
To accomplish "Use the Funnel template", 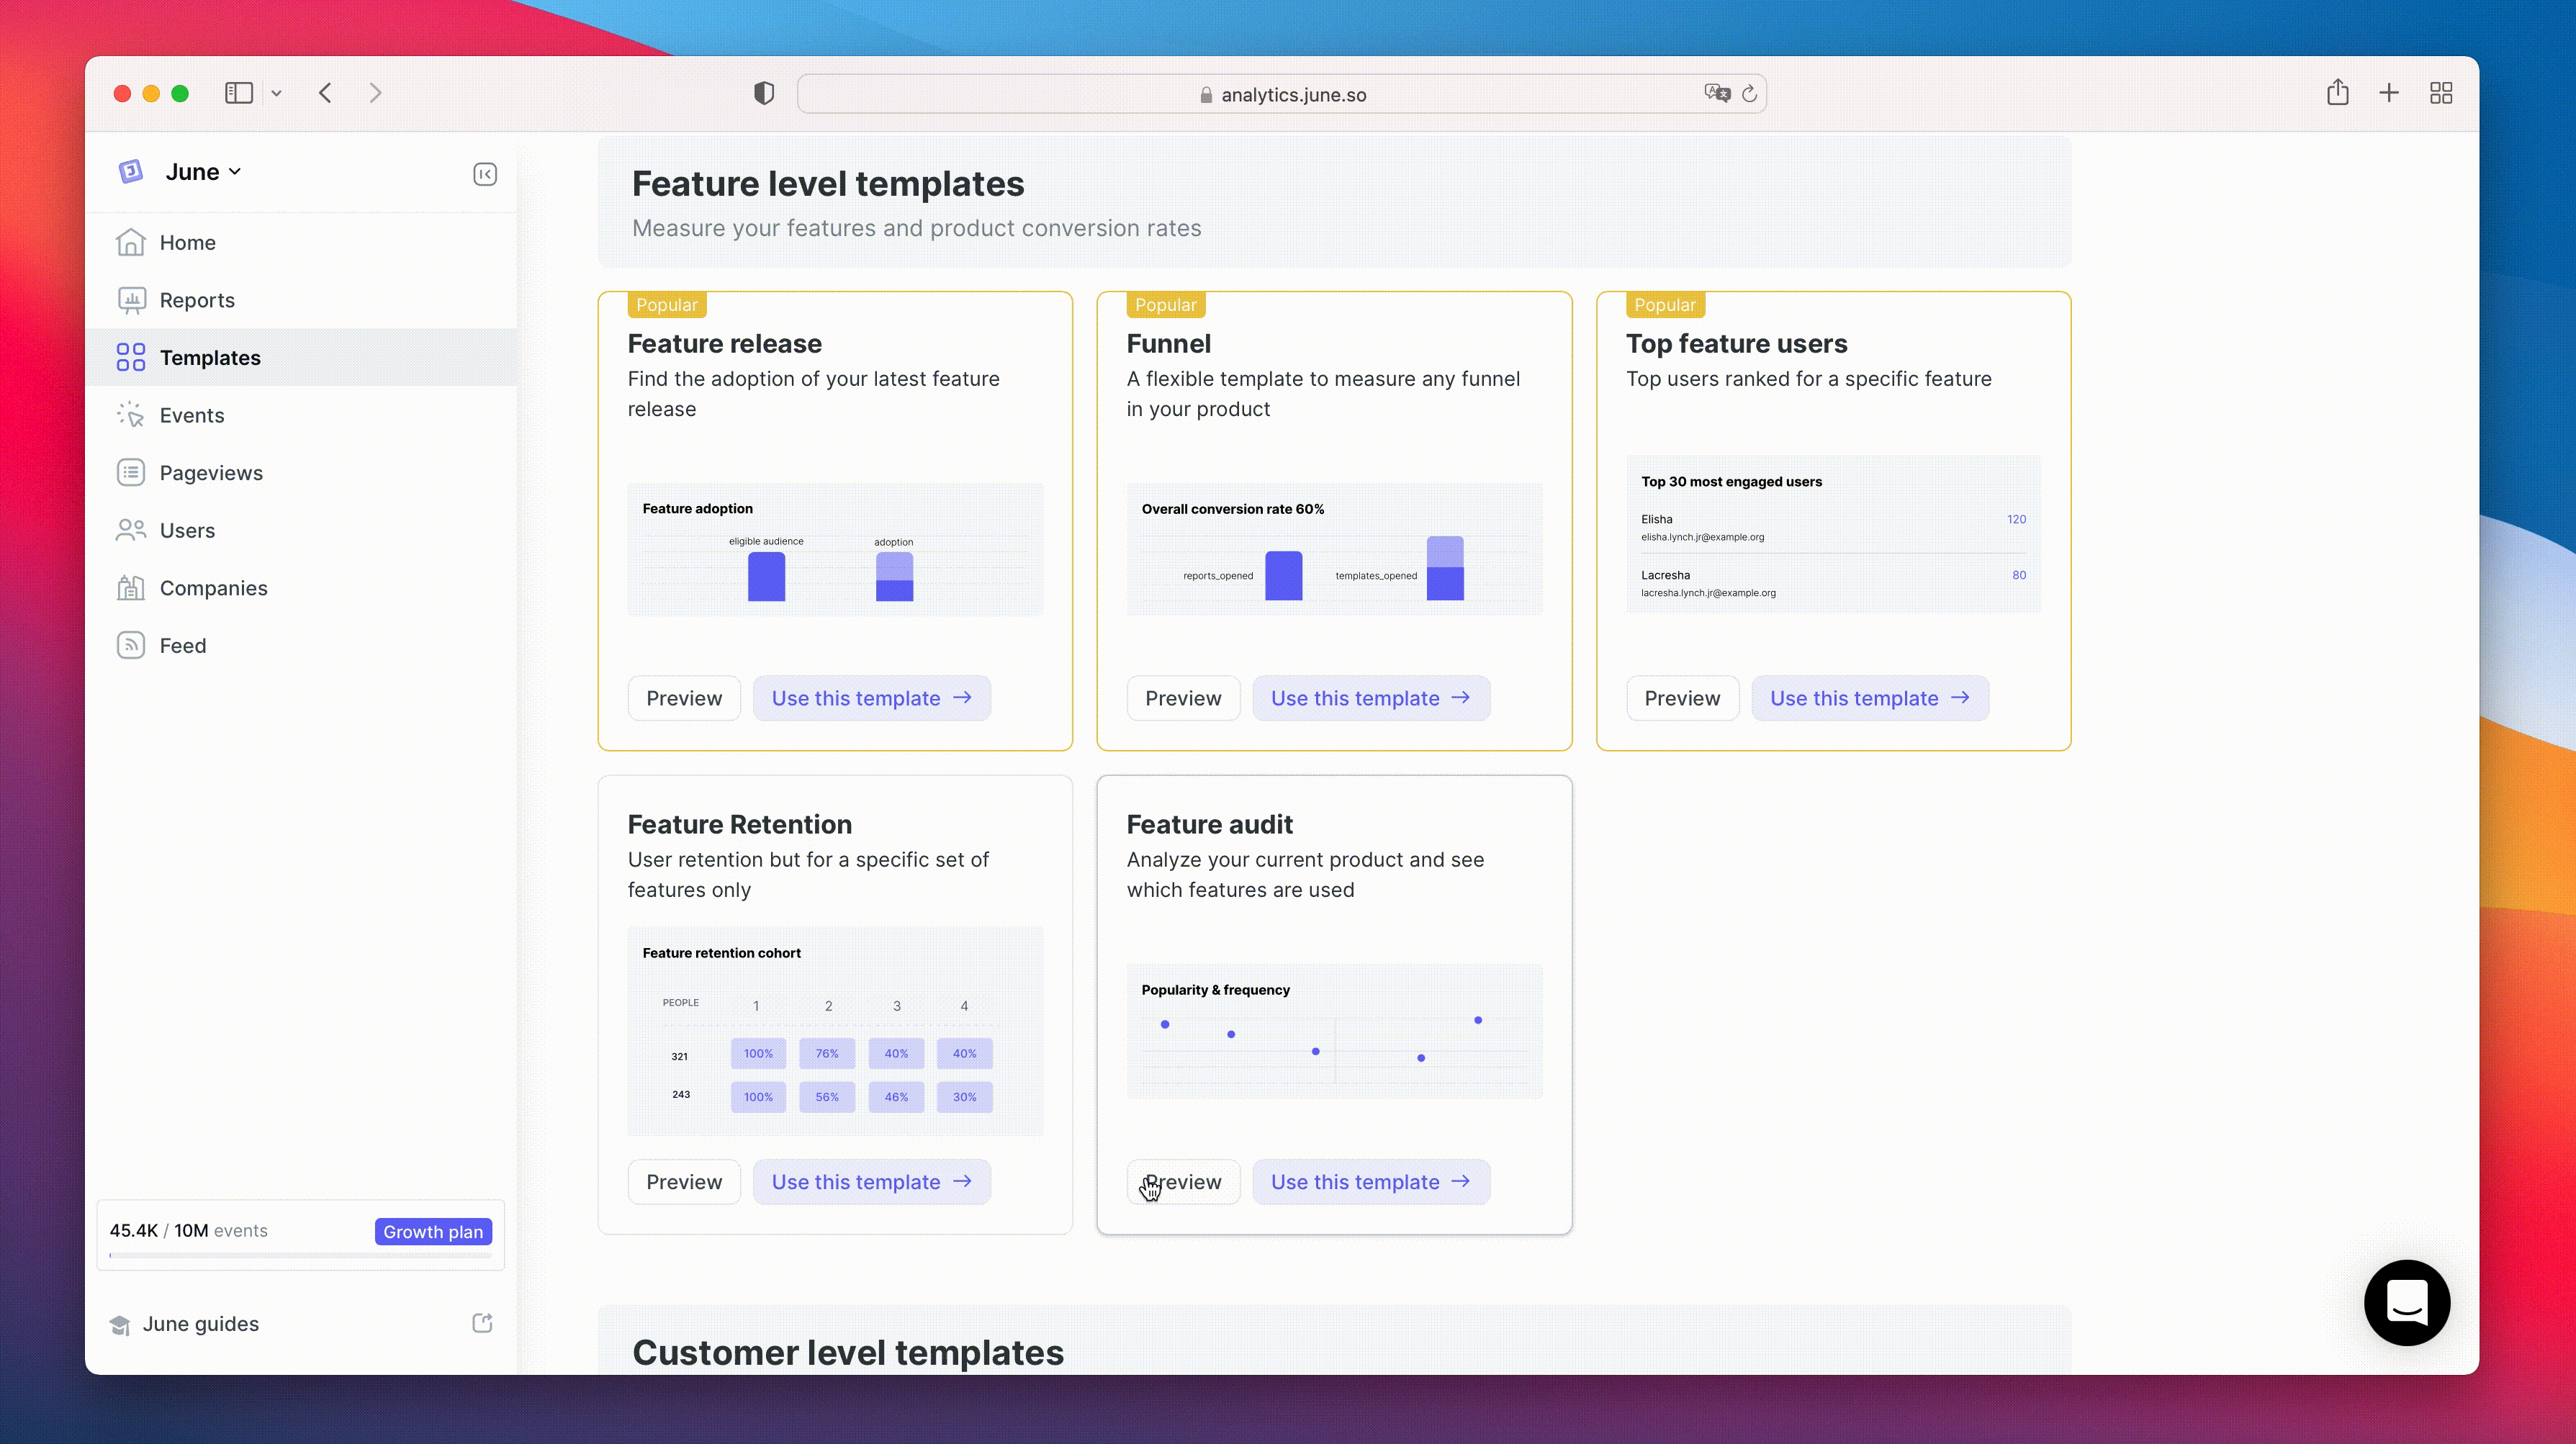I will tap(1371, 698).
